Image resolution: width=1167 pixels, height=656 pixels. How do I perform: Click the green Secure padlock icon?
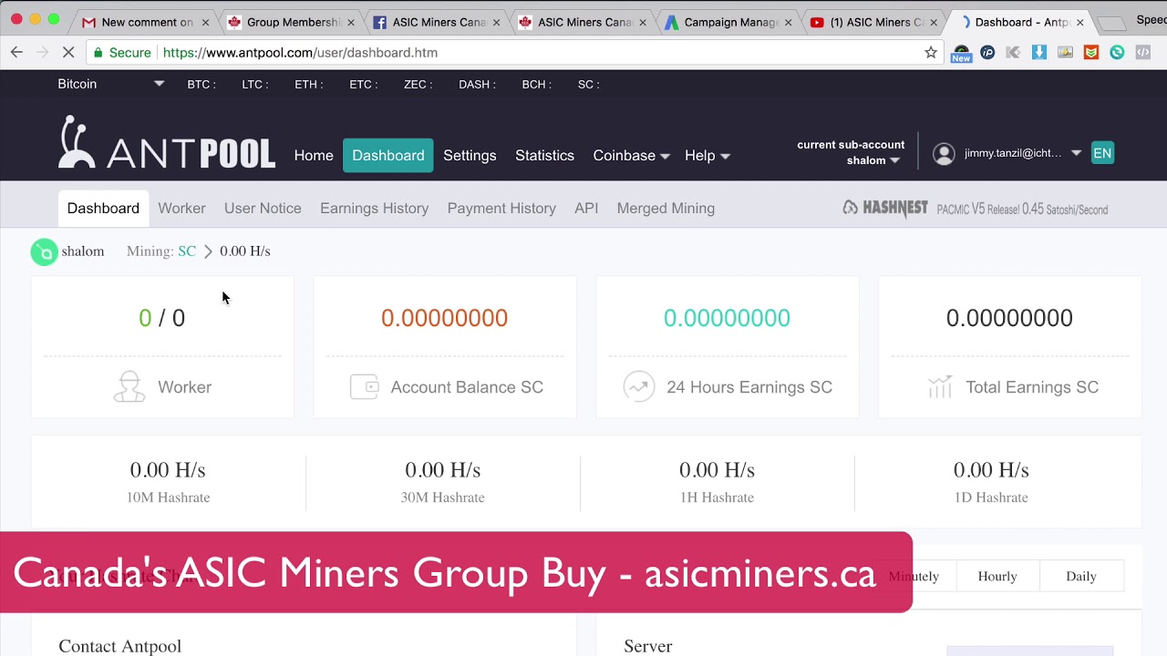(98, 53)
